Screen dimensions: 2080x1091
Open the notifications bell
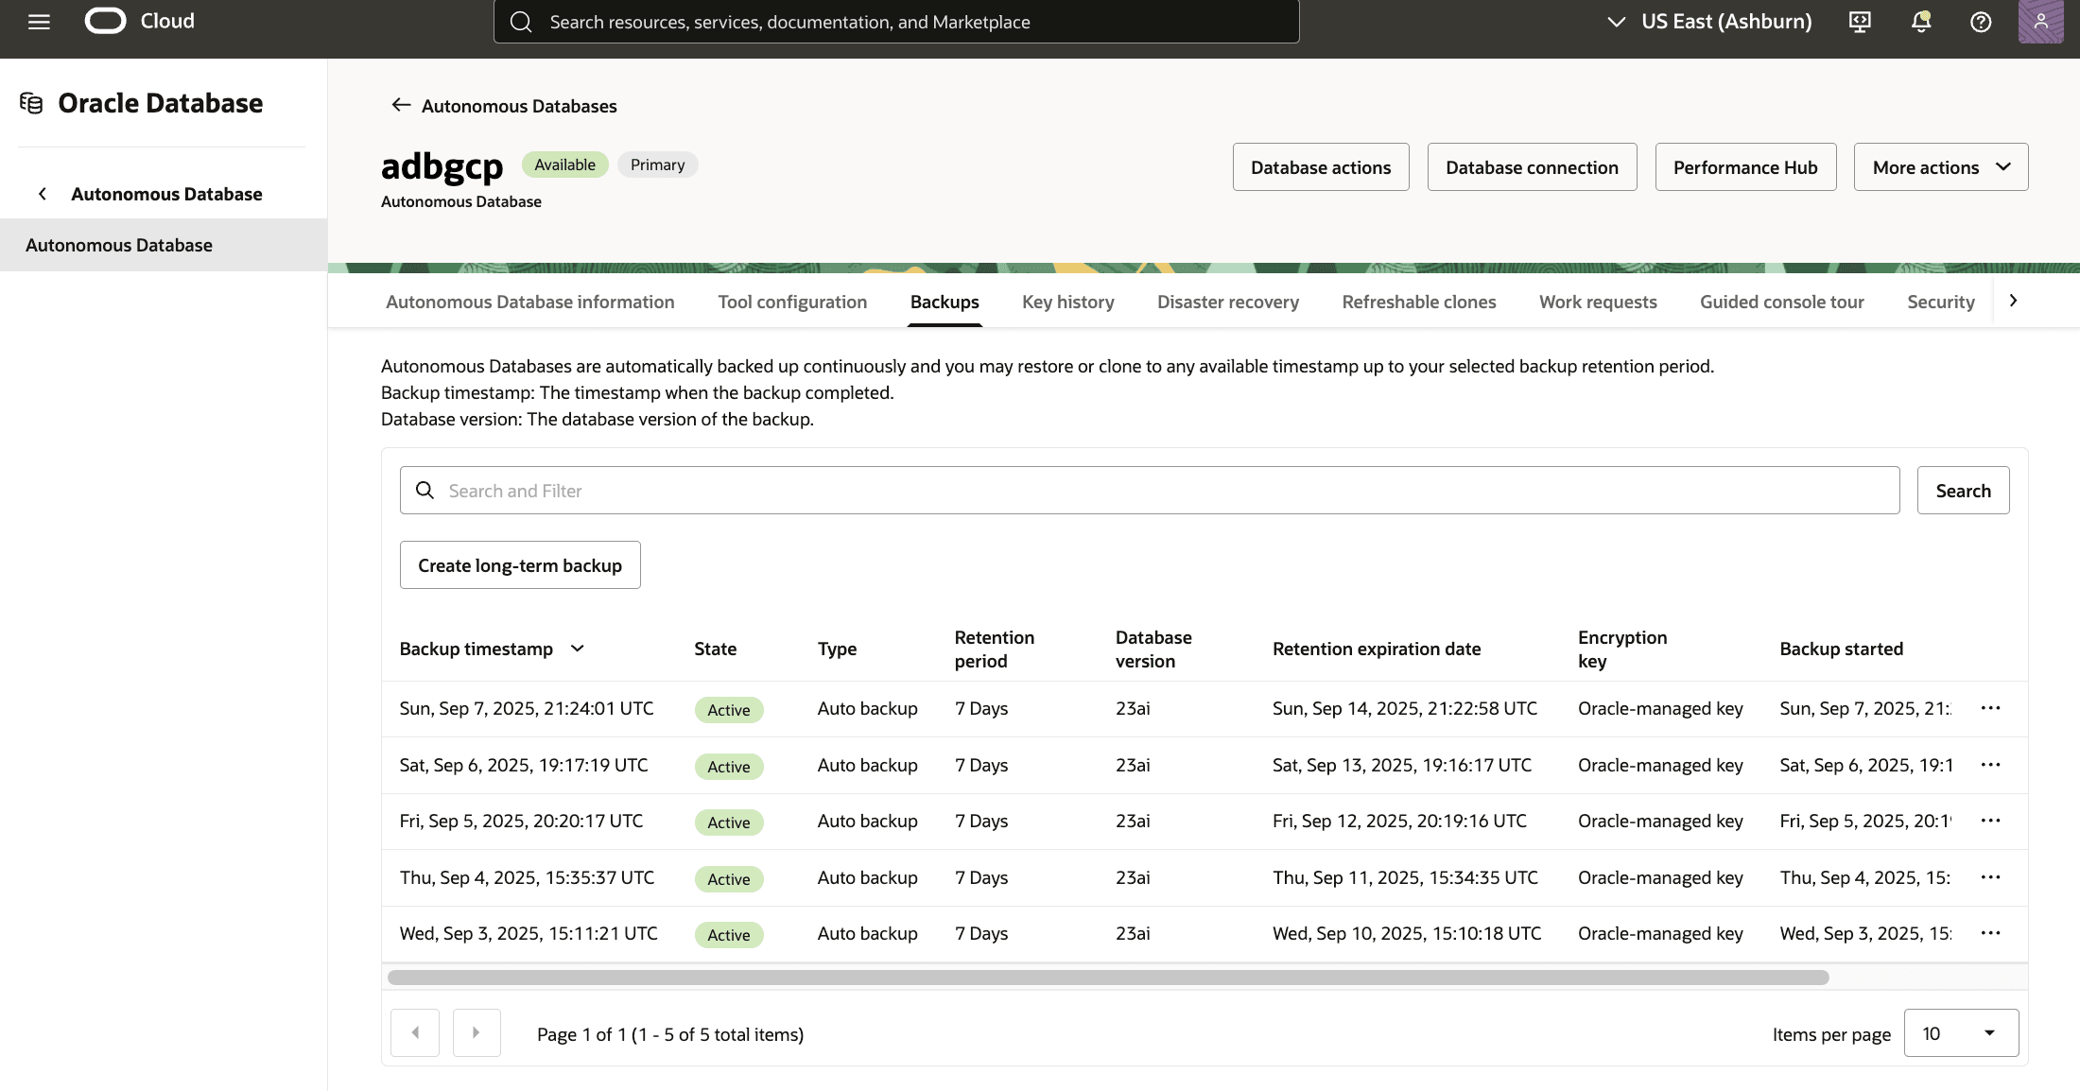[1919, 21]
